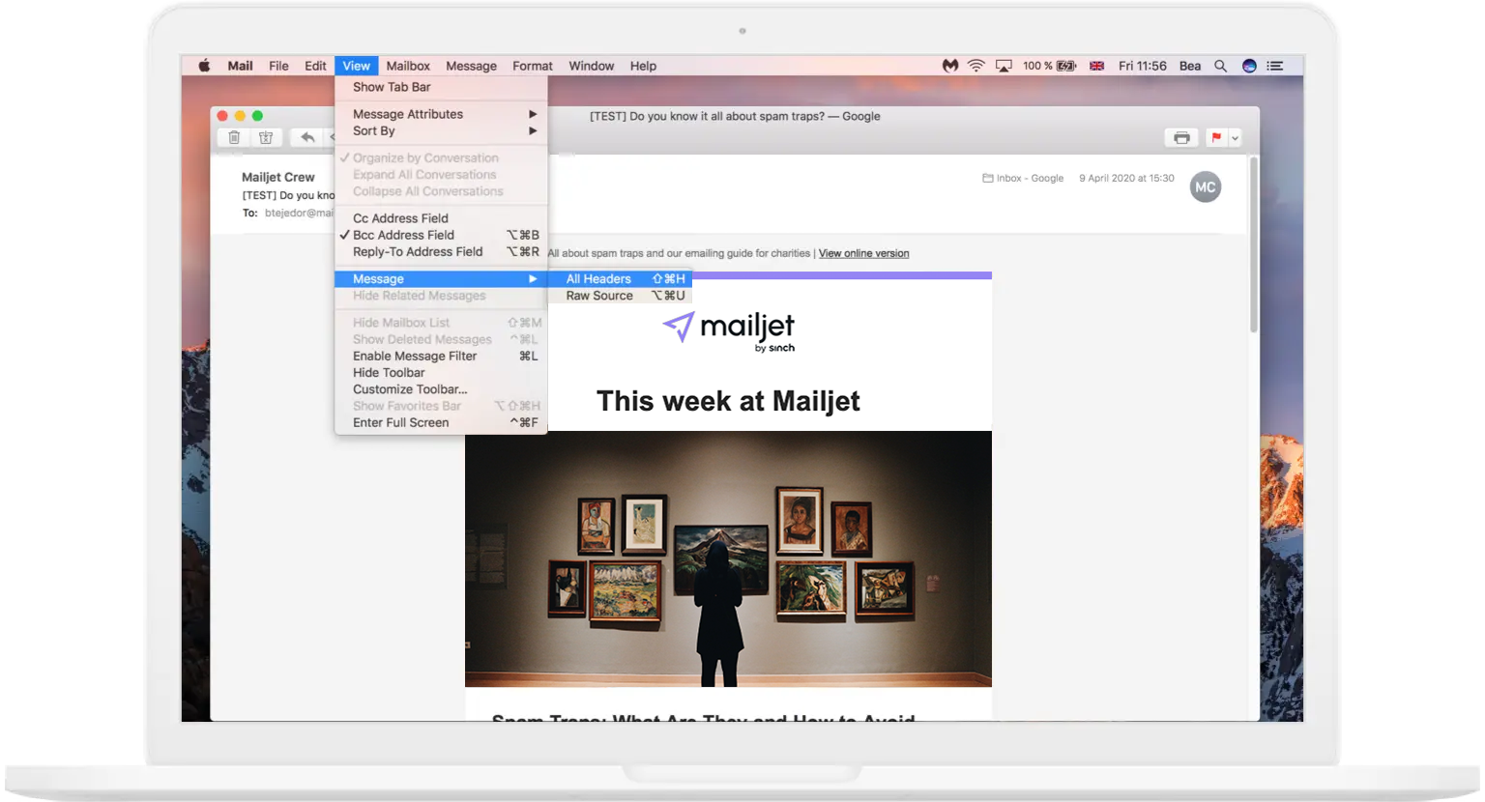Toggle Cc Address Field

[x=441, y=218]
